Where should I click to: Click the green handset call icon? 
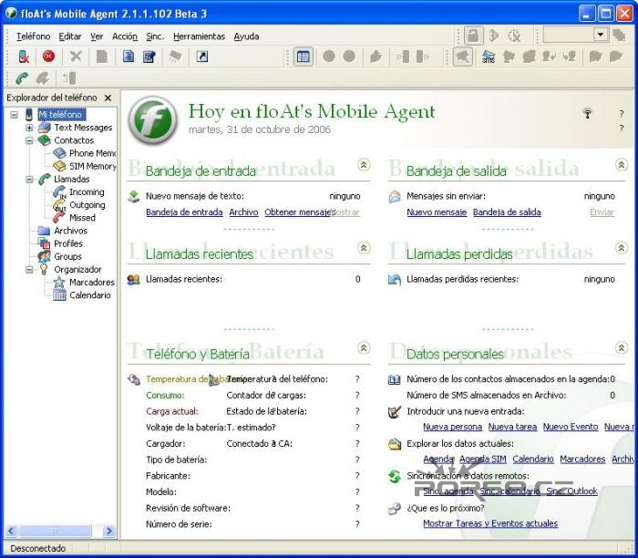22,77
